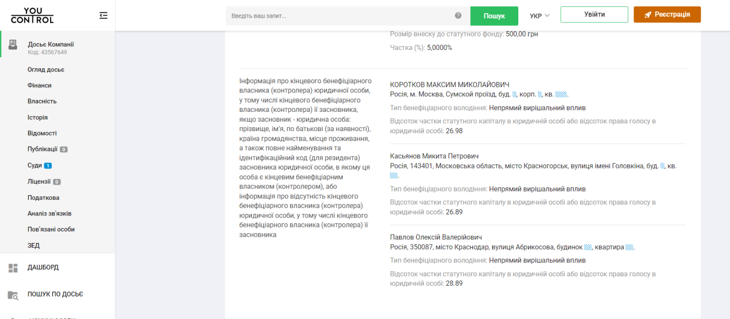The height and width of the screenshot is (319, 730).
Task: Click the Публікації count badge
Action: coord(64,150)
